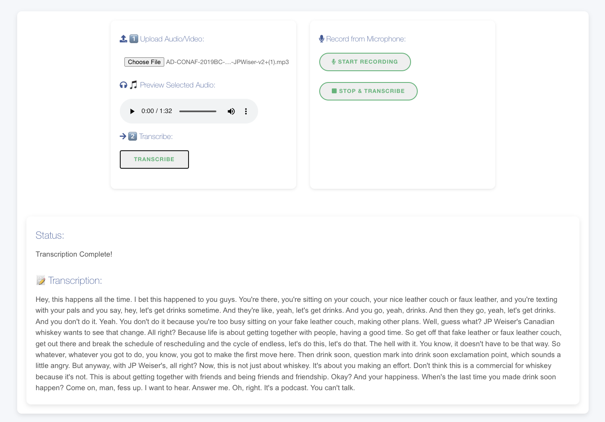605x422 pixels.
Task: Start recording from microphone
Action: click(365, 62)
